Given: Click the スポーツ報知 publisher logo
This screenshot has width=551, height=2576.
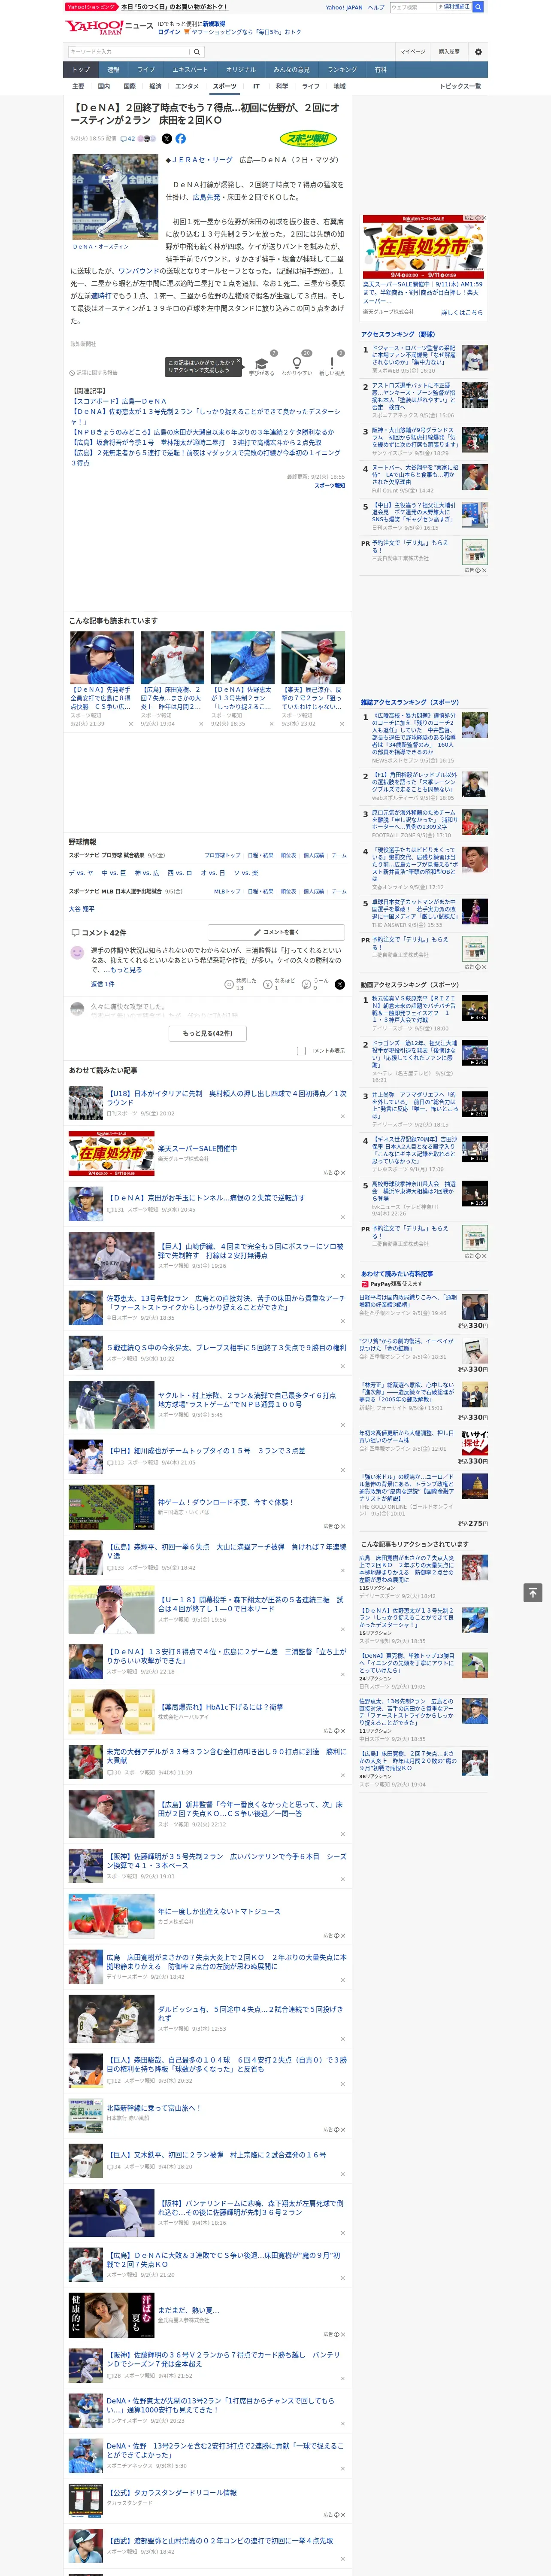Looking at the screenshot, I should click(308, 139).
